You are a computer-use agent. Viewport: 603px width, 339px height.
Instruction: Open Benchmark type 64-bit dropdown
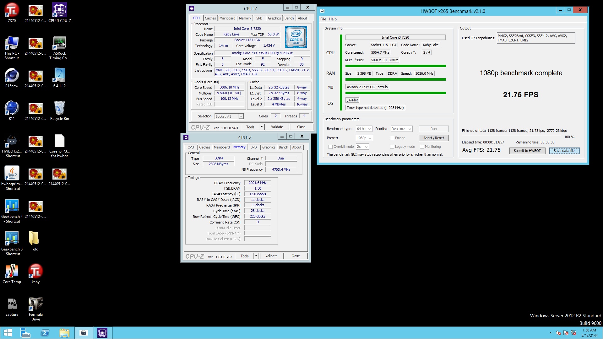click(364, 129)
